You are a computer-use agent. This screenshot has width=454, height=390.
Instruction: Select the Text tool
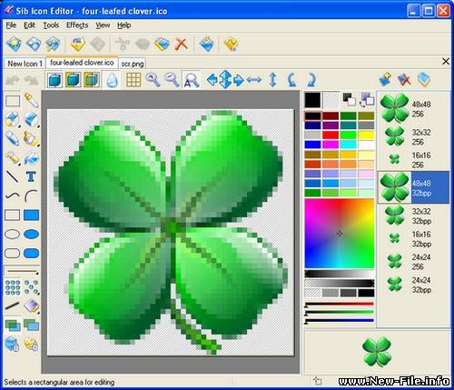pos(31,176)
